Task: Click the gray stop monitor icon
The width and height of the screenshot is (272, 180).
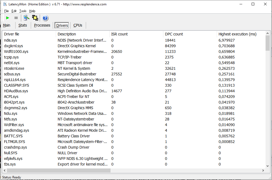Action: (x=16, y=18)
